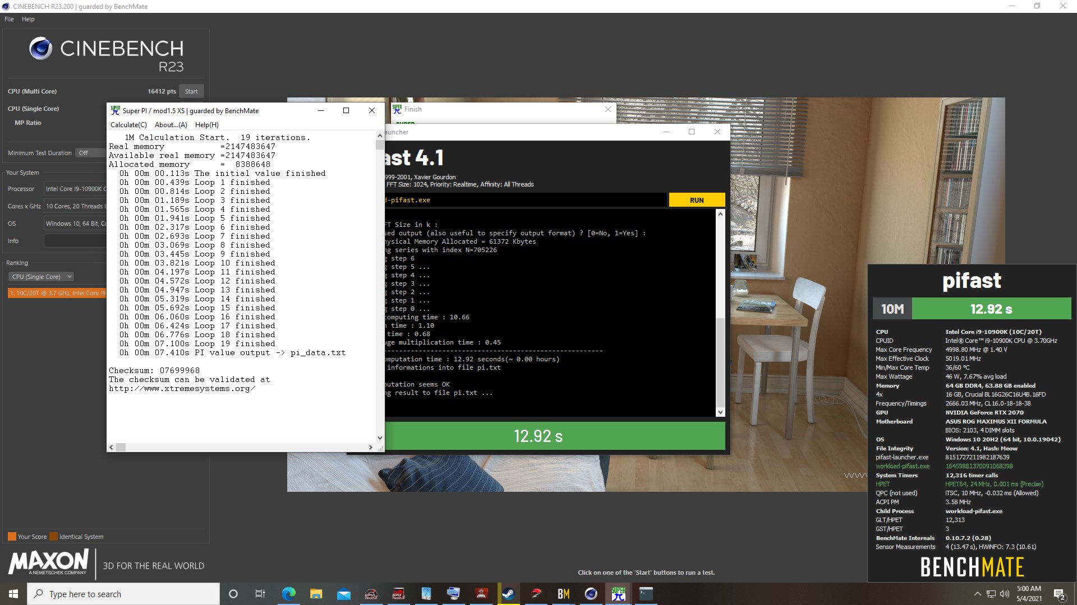Open the notification center with 2 alerts
Viewport: 1077px width, 605px height.
click(x=1059, y=594)
